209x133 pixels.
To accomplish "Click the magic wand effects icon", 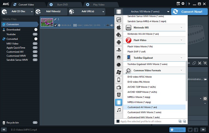I will pyautogui.click(x=205, y=63).
